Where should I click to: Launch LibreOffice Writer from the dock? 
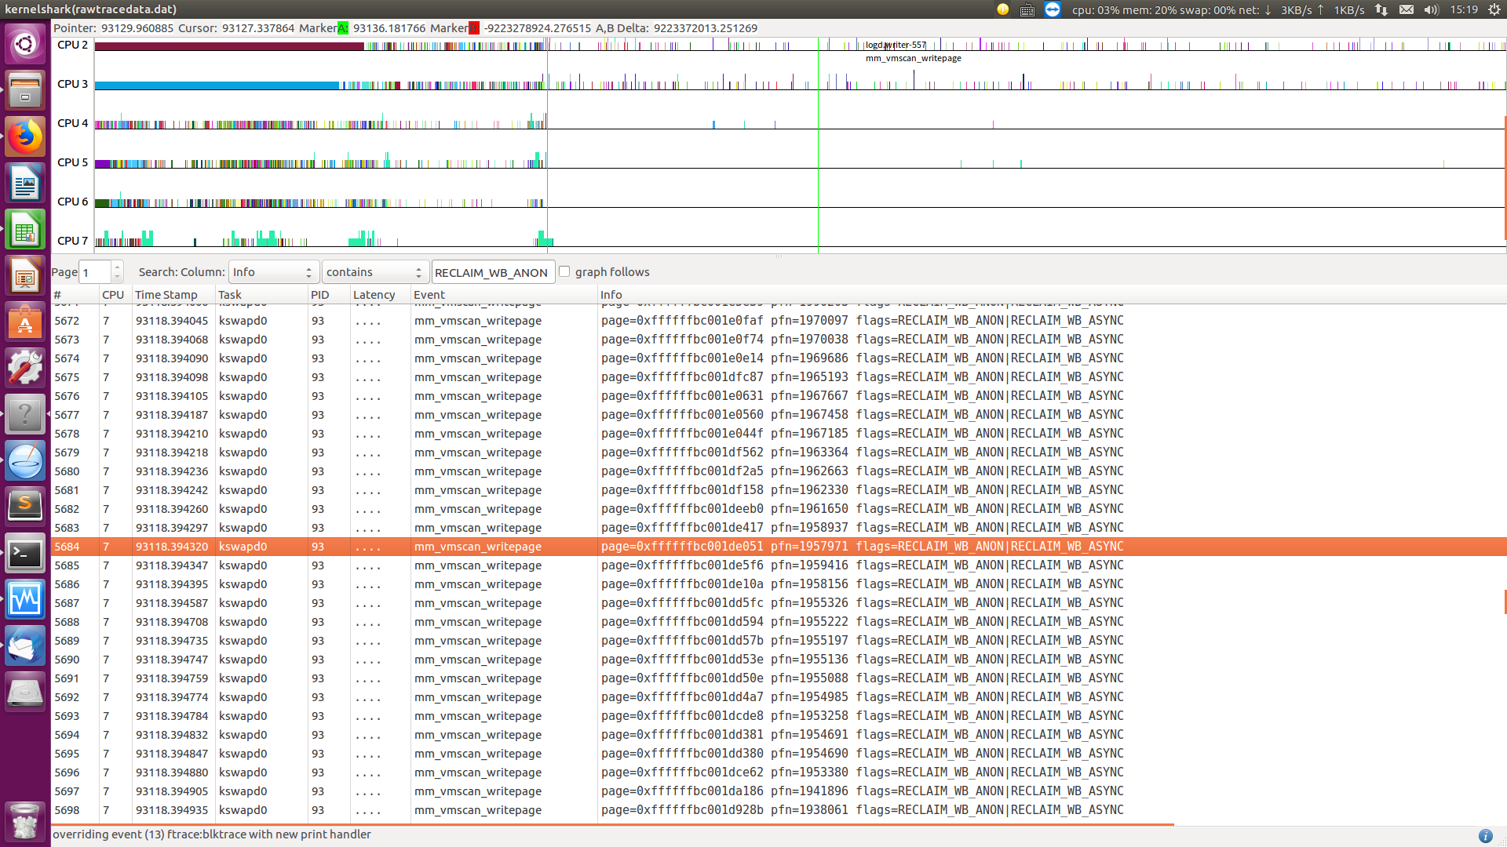pyautogui.click(x=25, y=184)
